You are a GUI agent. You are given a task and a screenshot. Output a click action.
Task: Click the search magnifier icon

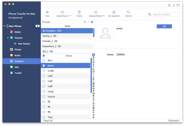coord(150,15)
